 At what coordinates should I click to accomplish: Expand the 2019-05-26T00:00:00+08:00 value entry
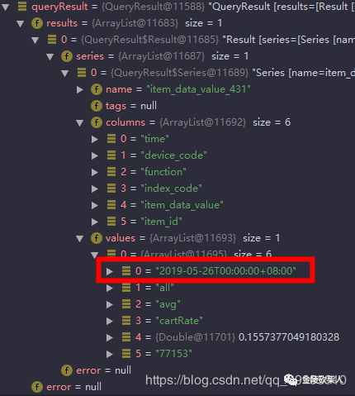[110, 271]
